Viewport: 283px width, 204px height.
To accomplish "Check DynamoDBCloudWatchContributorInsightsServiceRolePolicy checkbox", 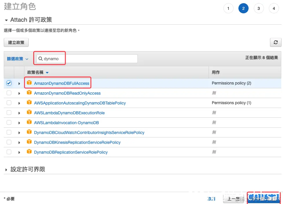I will tap(9, 132).
